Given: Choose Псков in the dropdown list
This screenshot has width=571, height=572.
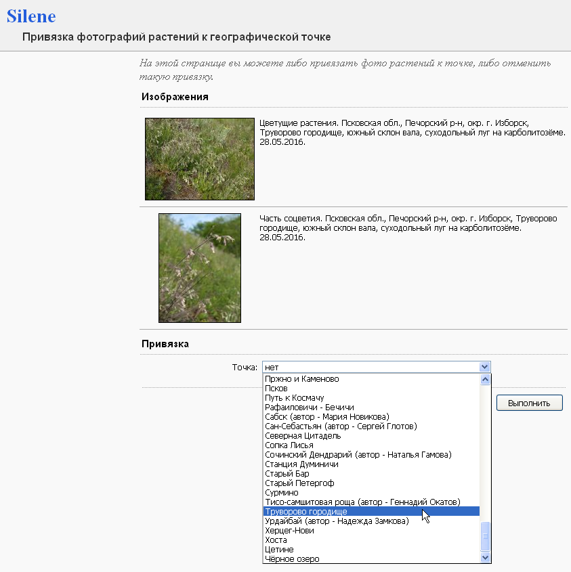Looking at the screenshot, I should (x=276, y=389).
